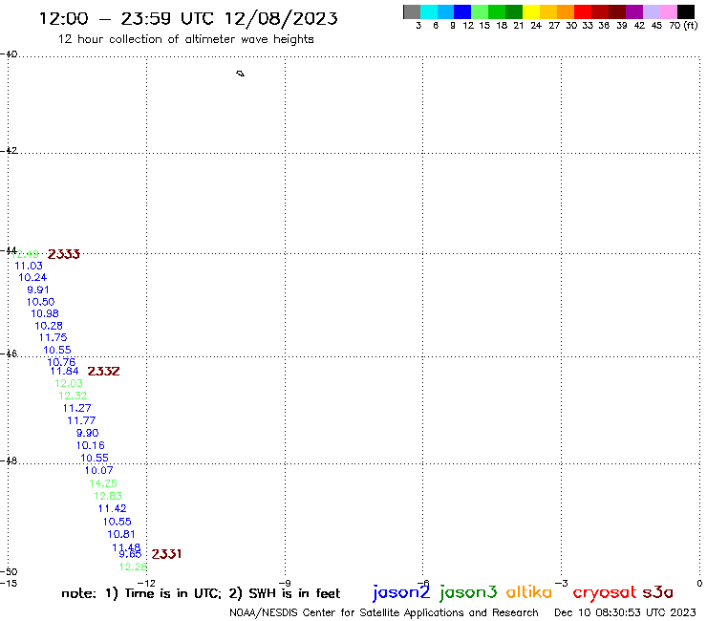Viewport: 707px width, 621px height.
Task: Click the green wave height value '12.83'
Action: [x=108, y=496]
